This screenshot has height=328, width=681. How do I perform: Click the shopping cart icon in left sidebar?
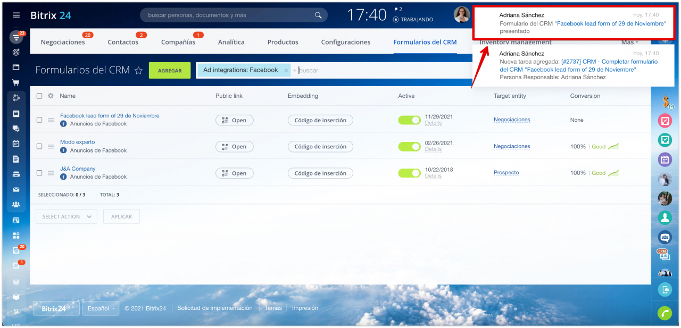(16, 82)
